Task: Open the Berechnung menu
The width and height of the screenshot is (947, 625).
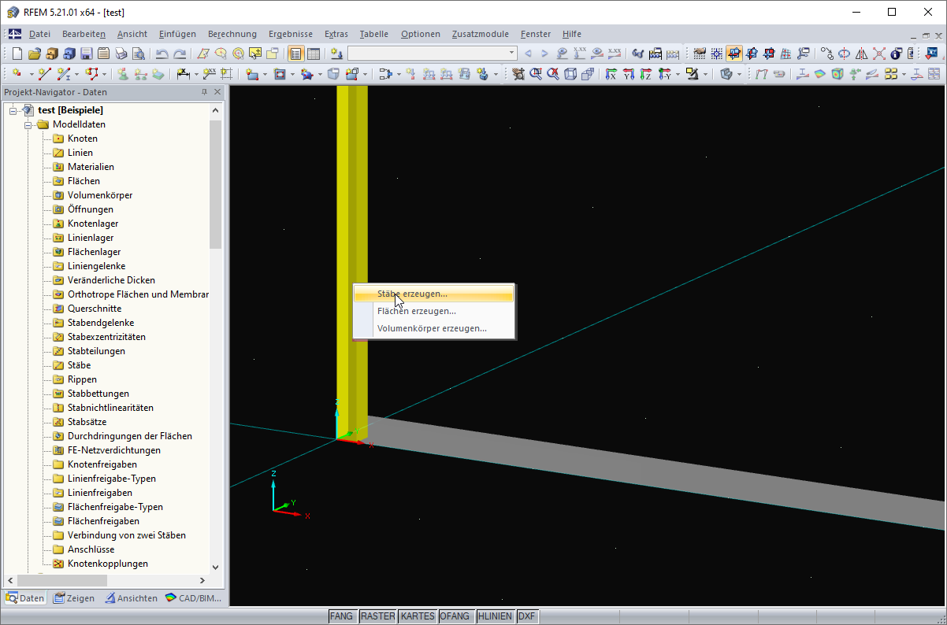Action: tap(232, 34)
